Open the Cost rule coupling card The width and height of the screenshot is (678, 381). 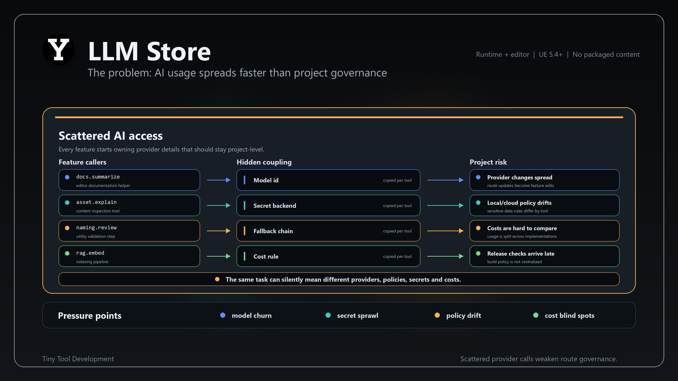coord(328,256)
